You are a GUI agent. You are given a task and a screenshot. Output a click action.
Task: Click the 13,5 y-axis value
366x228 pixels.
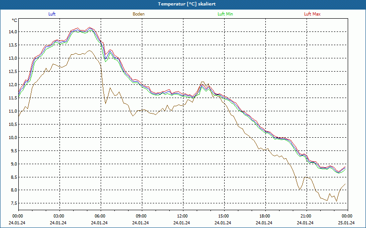[13, 45]
